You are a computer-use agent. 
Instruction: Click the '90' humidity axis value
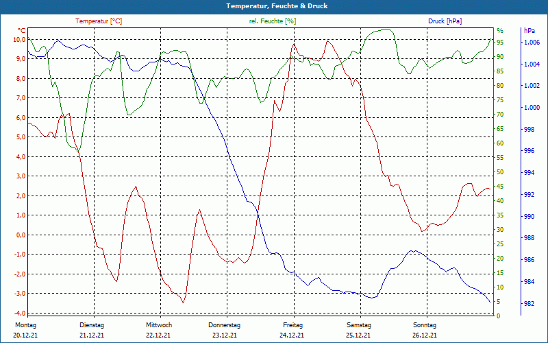coord(500,57)
